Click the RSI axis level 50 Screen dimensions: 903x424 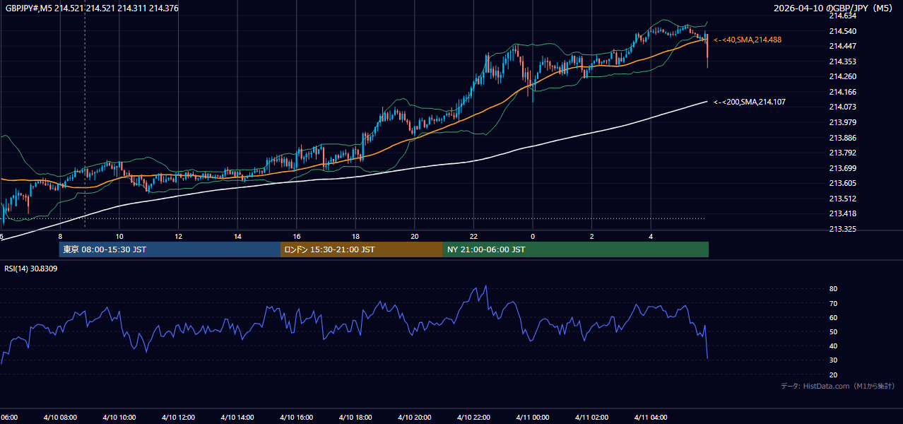click(833, 331)
